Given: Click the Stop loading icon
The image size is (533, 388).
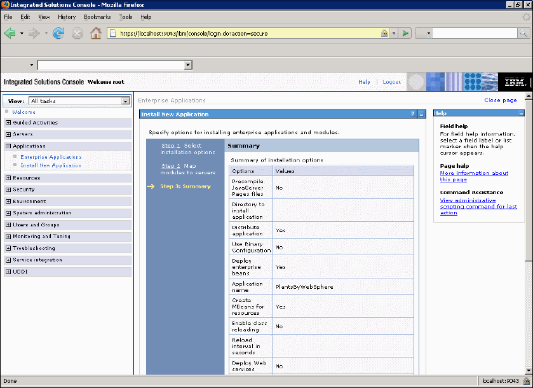Looking at the screenshot, I should [x=77, y=33].
